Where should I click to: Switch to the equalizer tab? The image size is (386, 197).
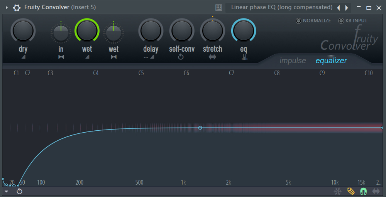331,61
